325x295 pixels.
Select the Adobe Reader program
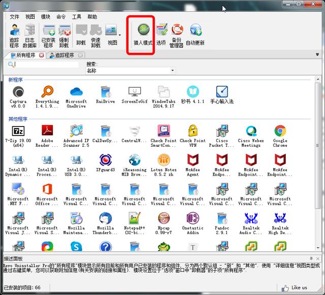click(47, 136)
